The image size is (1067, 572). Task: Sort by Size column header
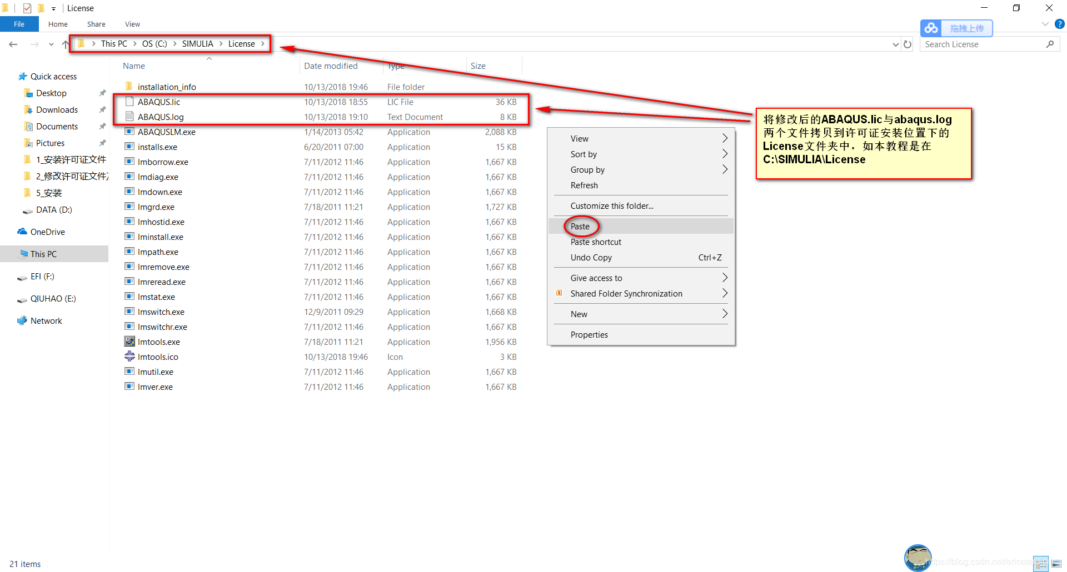click(478, 66)
